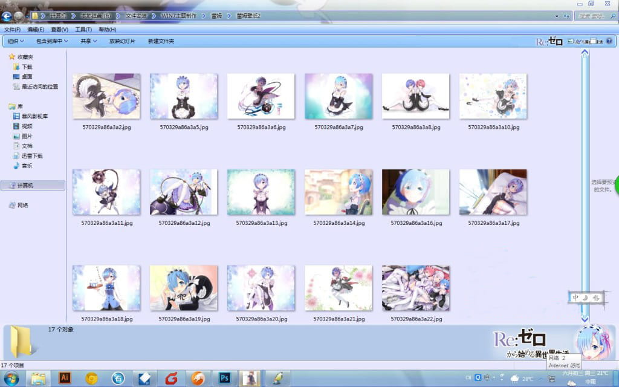Image resolution: width=619 pixels, height=387 pixels.
Task: Open the taskbar file explorer folder icon
Action: (x=37, y=378)
